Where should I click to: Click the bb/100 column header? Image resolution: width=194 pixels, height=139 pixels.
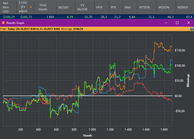pos(64,7)
